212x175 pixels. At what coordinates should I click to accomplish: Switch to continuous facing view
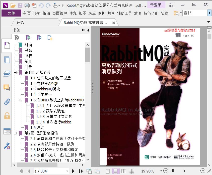point(132,171)
